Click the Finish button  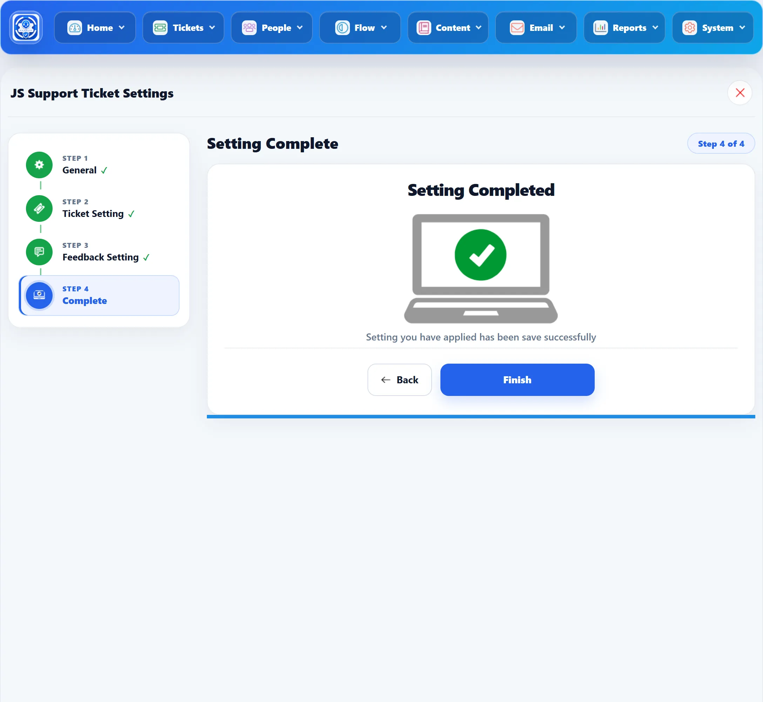coord(517,380)
